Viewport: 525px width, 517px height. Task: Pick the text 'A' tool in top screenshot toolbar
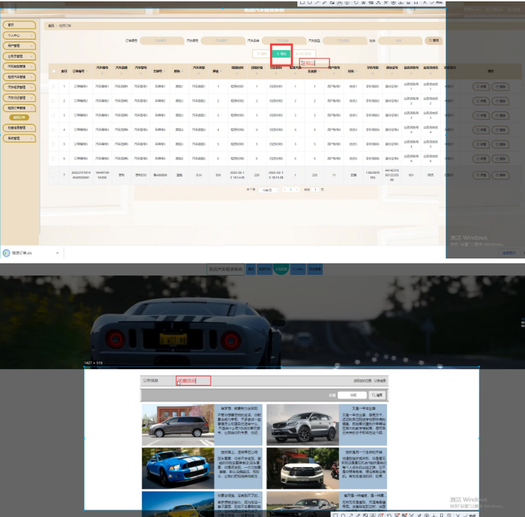340,2
